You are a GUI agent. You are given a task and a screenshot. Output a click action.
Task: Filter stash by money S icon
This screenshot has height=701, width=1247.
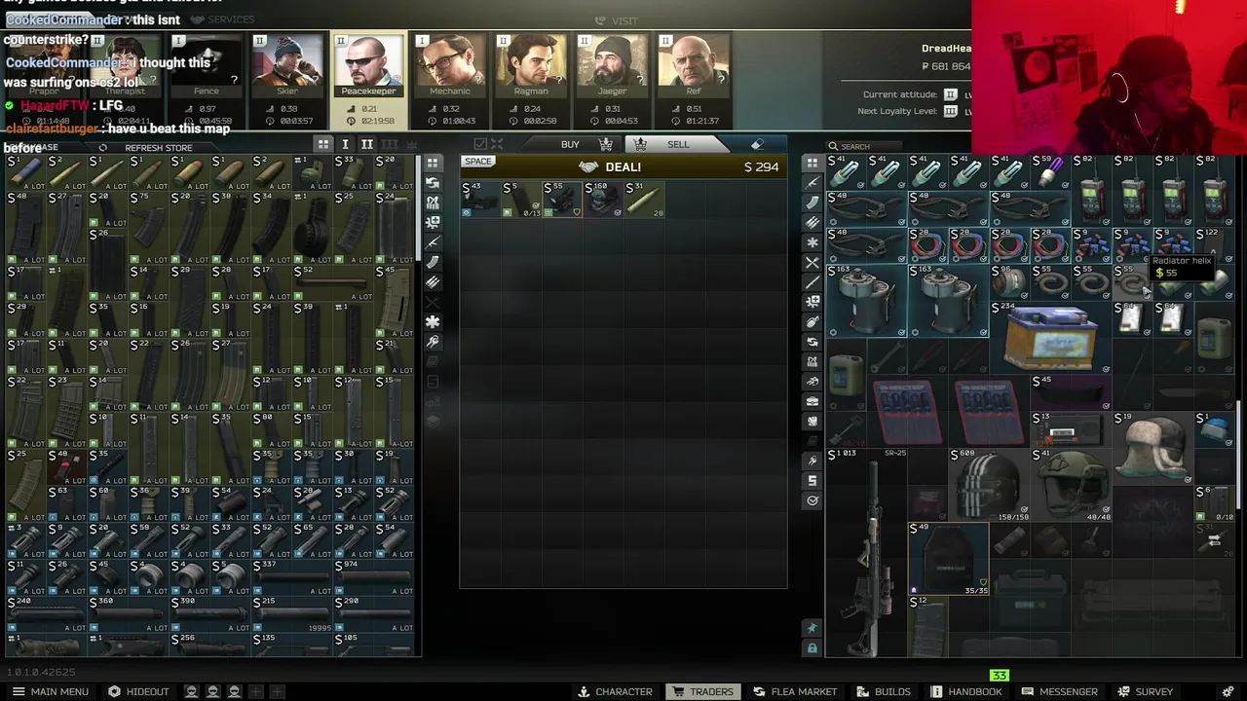[812, 480]
